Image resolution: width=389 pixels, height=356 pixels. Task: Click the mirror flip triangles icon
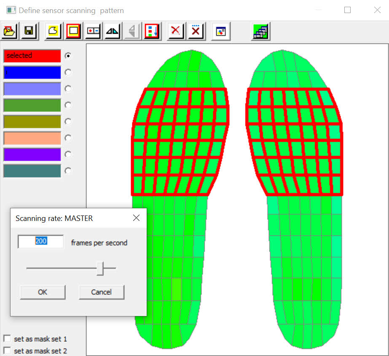tap(113, 31)
